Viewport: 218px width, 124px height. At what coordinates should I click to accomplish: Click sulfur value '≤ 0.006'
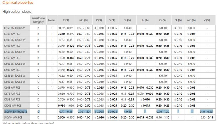(x=112, y=118)
